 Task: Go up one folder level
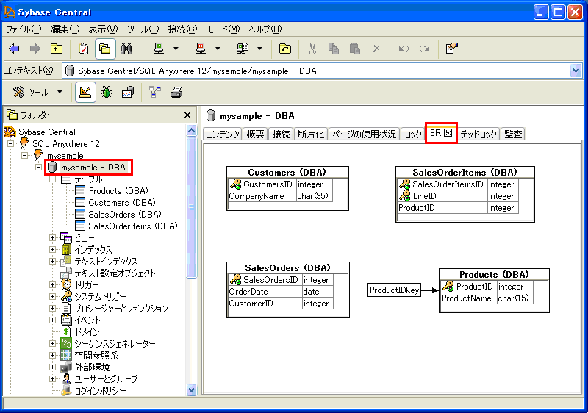pos(56,49)
